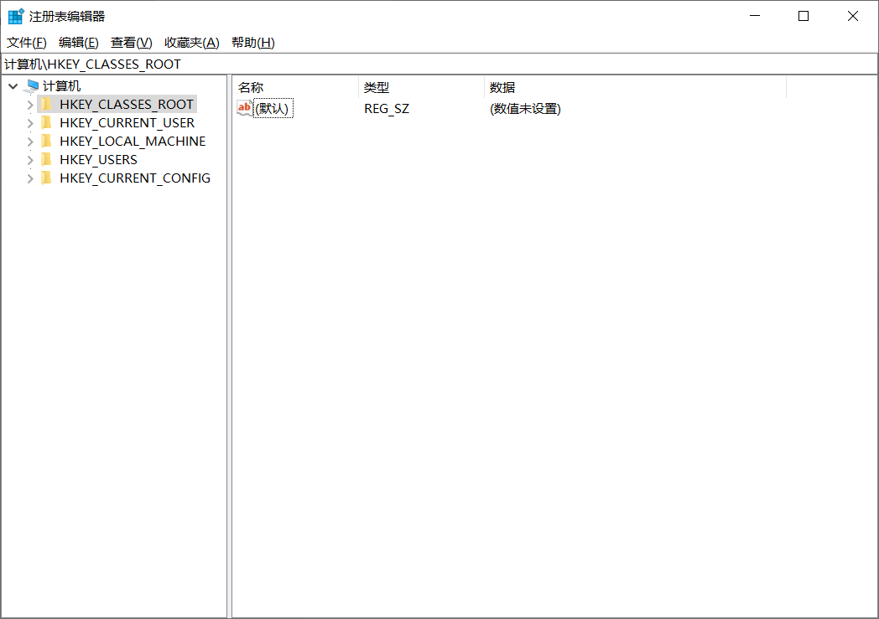Click the 数据 column header
Image resolution: width=879 pixels, height=619 pixels.
(x=635, y=87)
